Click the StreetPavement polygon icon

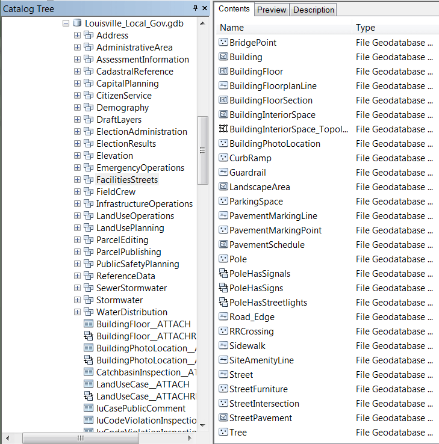[x=223, y=418]
